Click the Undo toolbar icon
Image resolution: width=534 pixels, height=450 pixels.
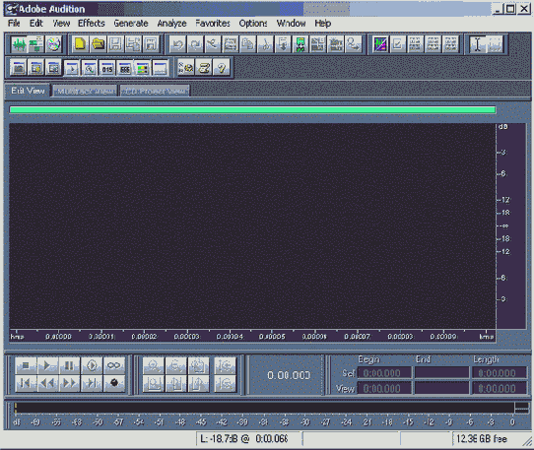click(x=177, y=44)
